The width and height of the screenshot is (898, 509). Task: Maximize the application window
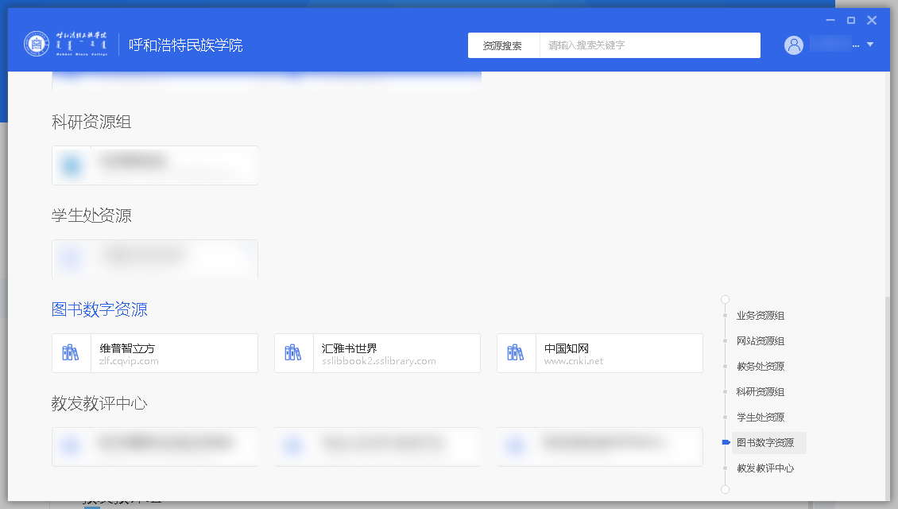(x=851, y=20)
